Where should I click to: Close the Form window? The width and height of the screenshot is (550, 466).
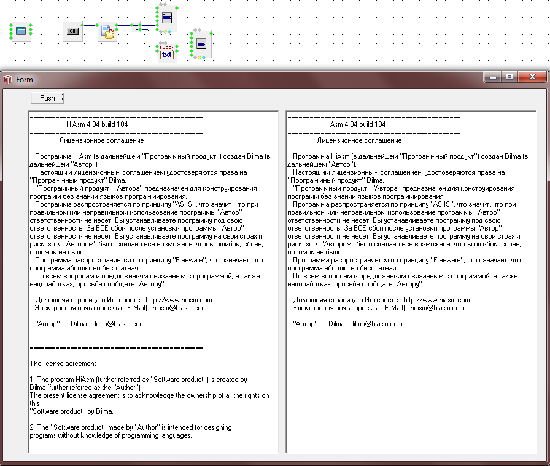tap(532, 77)
